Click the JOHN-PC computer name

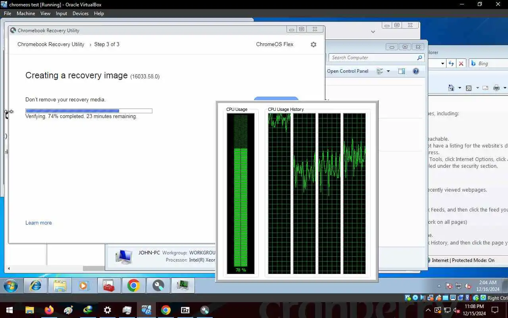pos(149,253)
